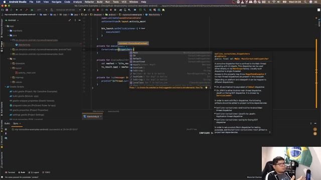Viewport: 321px width, 180px height.
Task: Click the Forward navigation arrow icon
Action: click(21, 10)
